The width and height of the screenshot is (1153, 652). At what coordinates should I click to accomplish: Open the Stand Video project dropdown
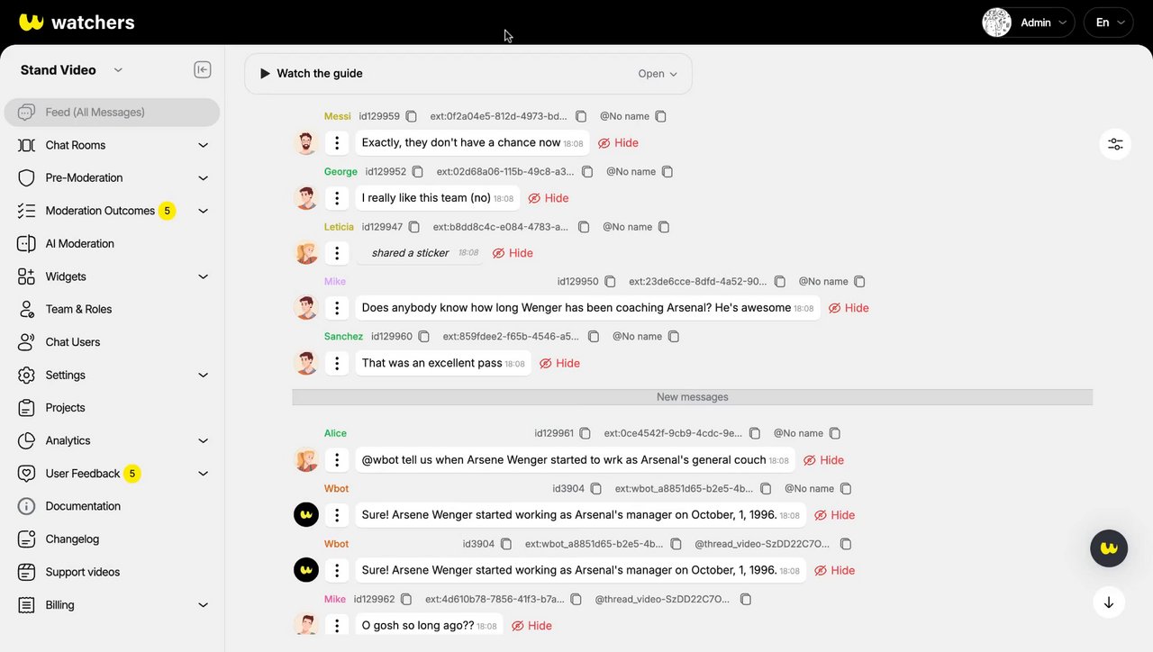click(71, 70)
